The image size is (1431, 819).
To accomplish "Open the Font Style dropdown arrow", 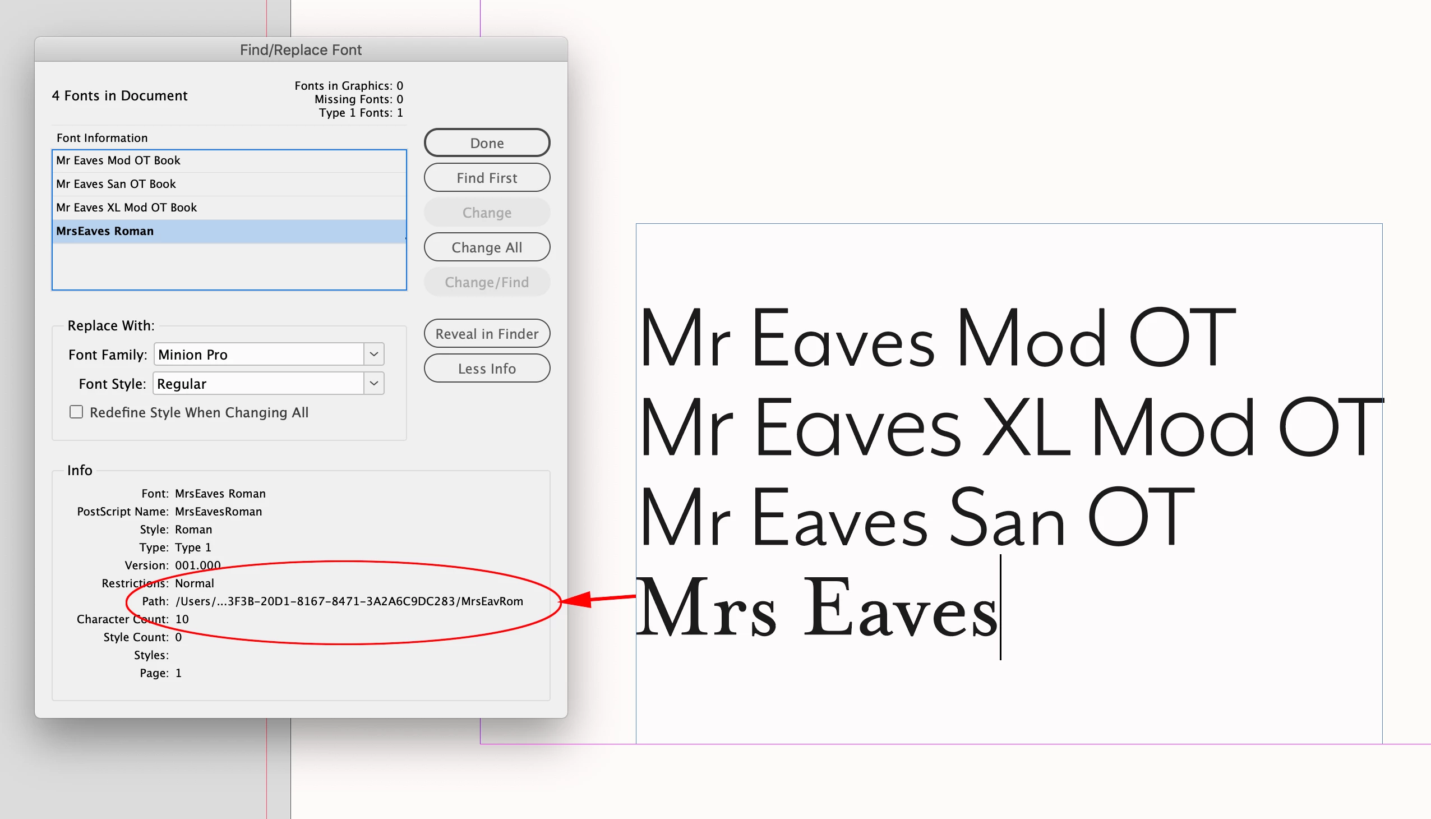I will pos(374,384).
